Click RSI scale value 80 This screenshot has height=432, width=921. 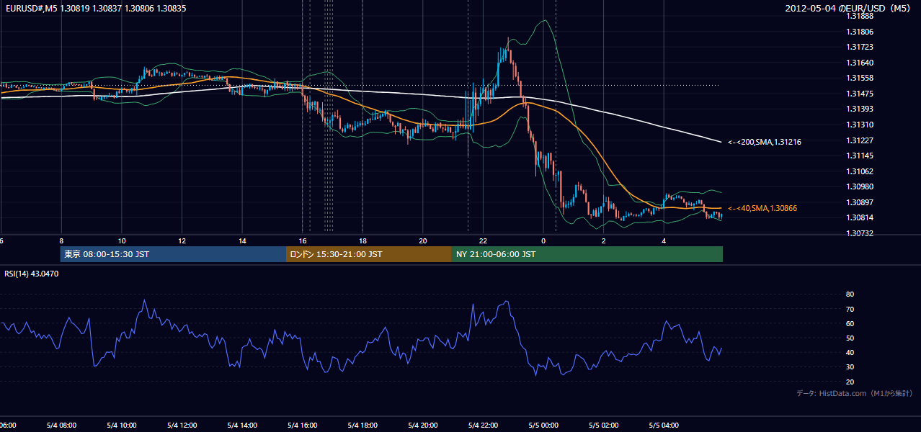click(x=850, y=294)
